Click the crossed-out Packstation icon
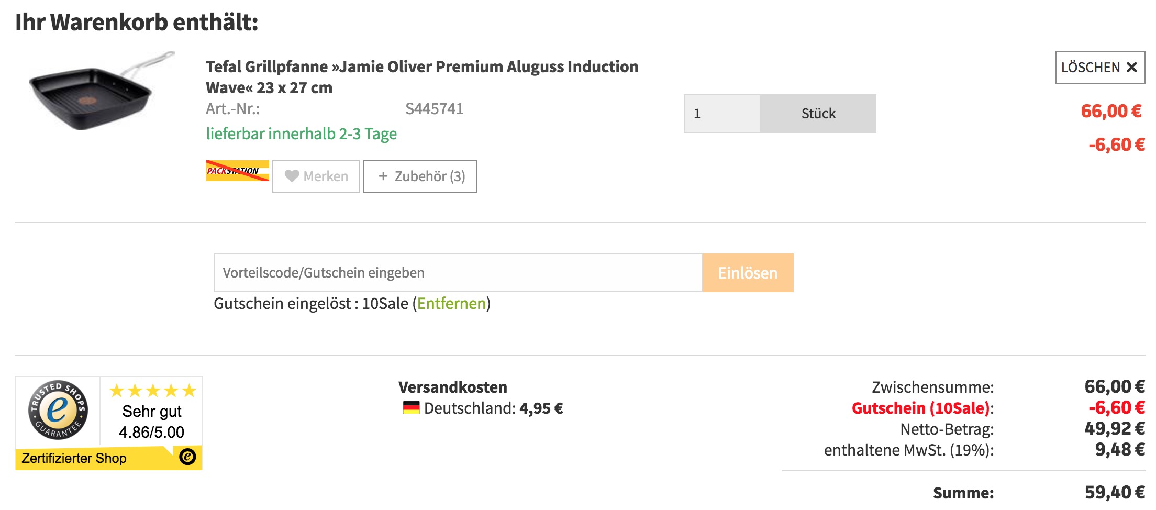 [237, 171]
